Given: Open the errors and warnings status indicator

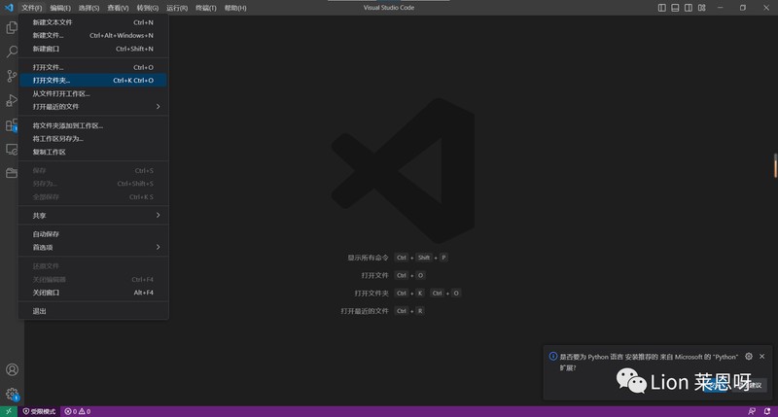Looking at the screenshot, I should click(78, 411).
